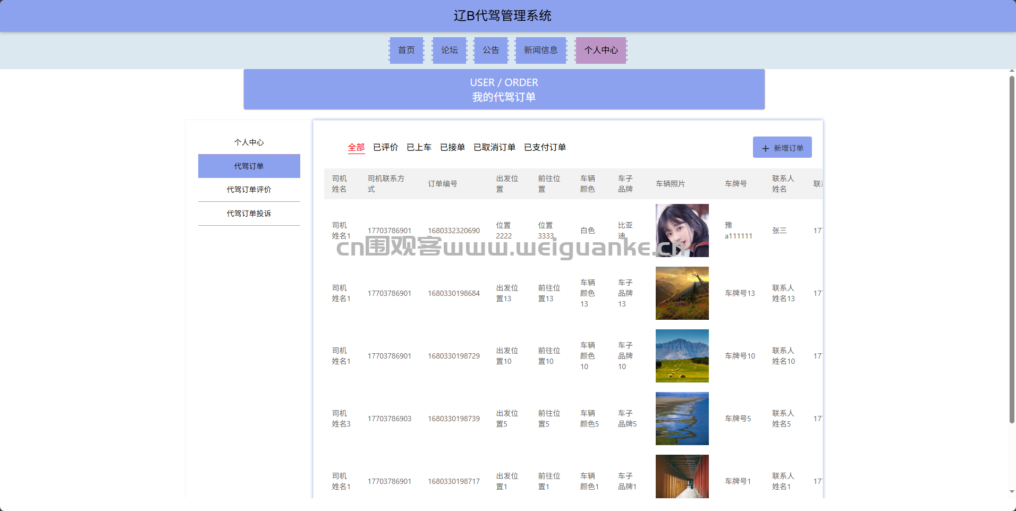Click order number 1680330198729
This screenshot has width=1016, height=511.
454,356
